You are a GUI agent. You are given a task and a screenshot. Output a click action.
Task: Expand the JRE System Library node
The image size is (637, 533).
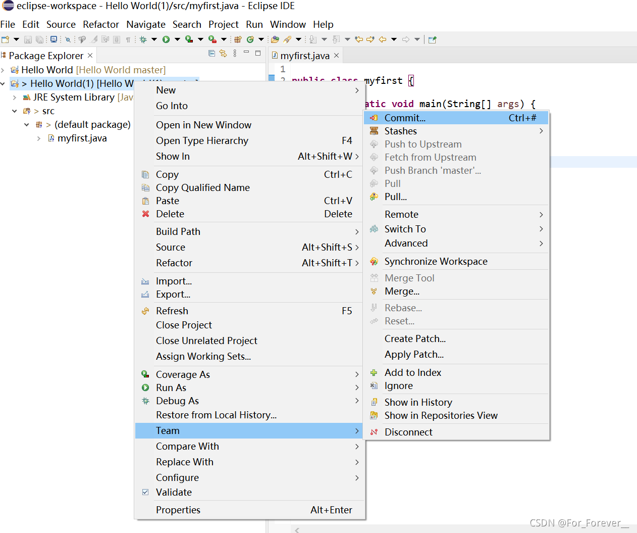(x=15, y=98)
